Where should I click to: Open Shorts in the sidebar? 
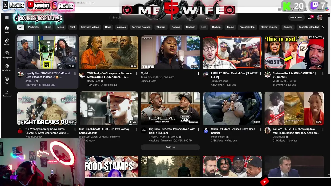[7, 42]
